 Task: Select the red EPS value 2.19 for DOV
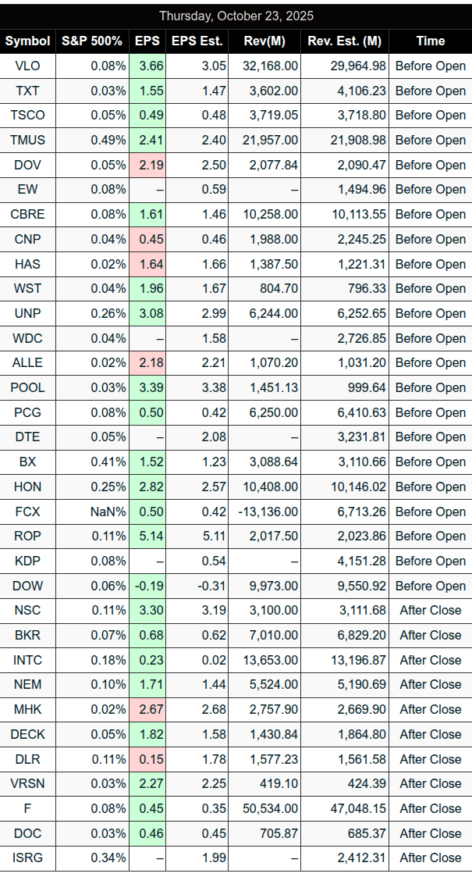coord(150,165)
